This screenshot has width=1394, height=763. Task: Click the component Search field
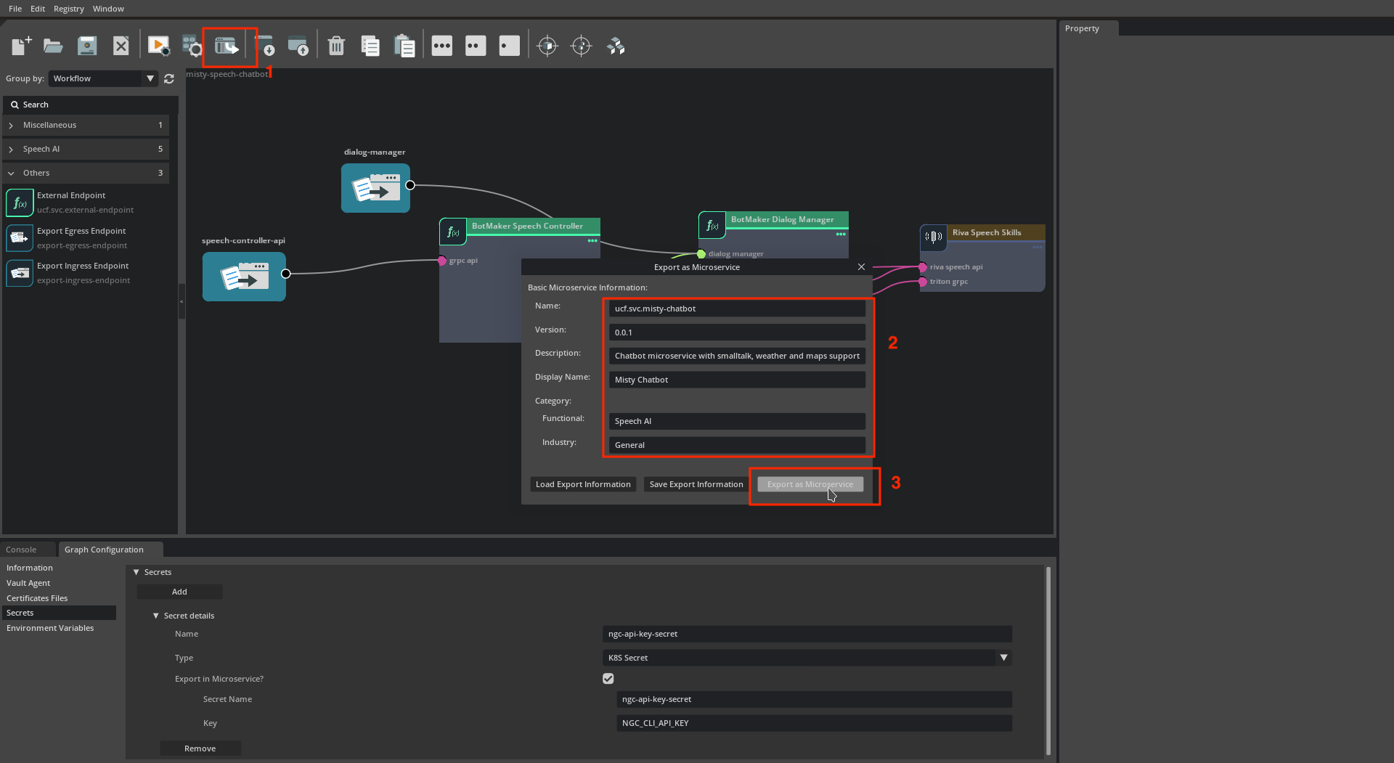click(x=90, y=105)
